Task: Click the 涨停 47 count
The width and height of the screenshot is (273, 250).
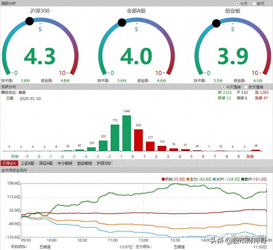Action: (x=261, y=98)
